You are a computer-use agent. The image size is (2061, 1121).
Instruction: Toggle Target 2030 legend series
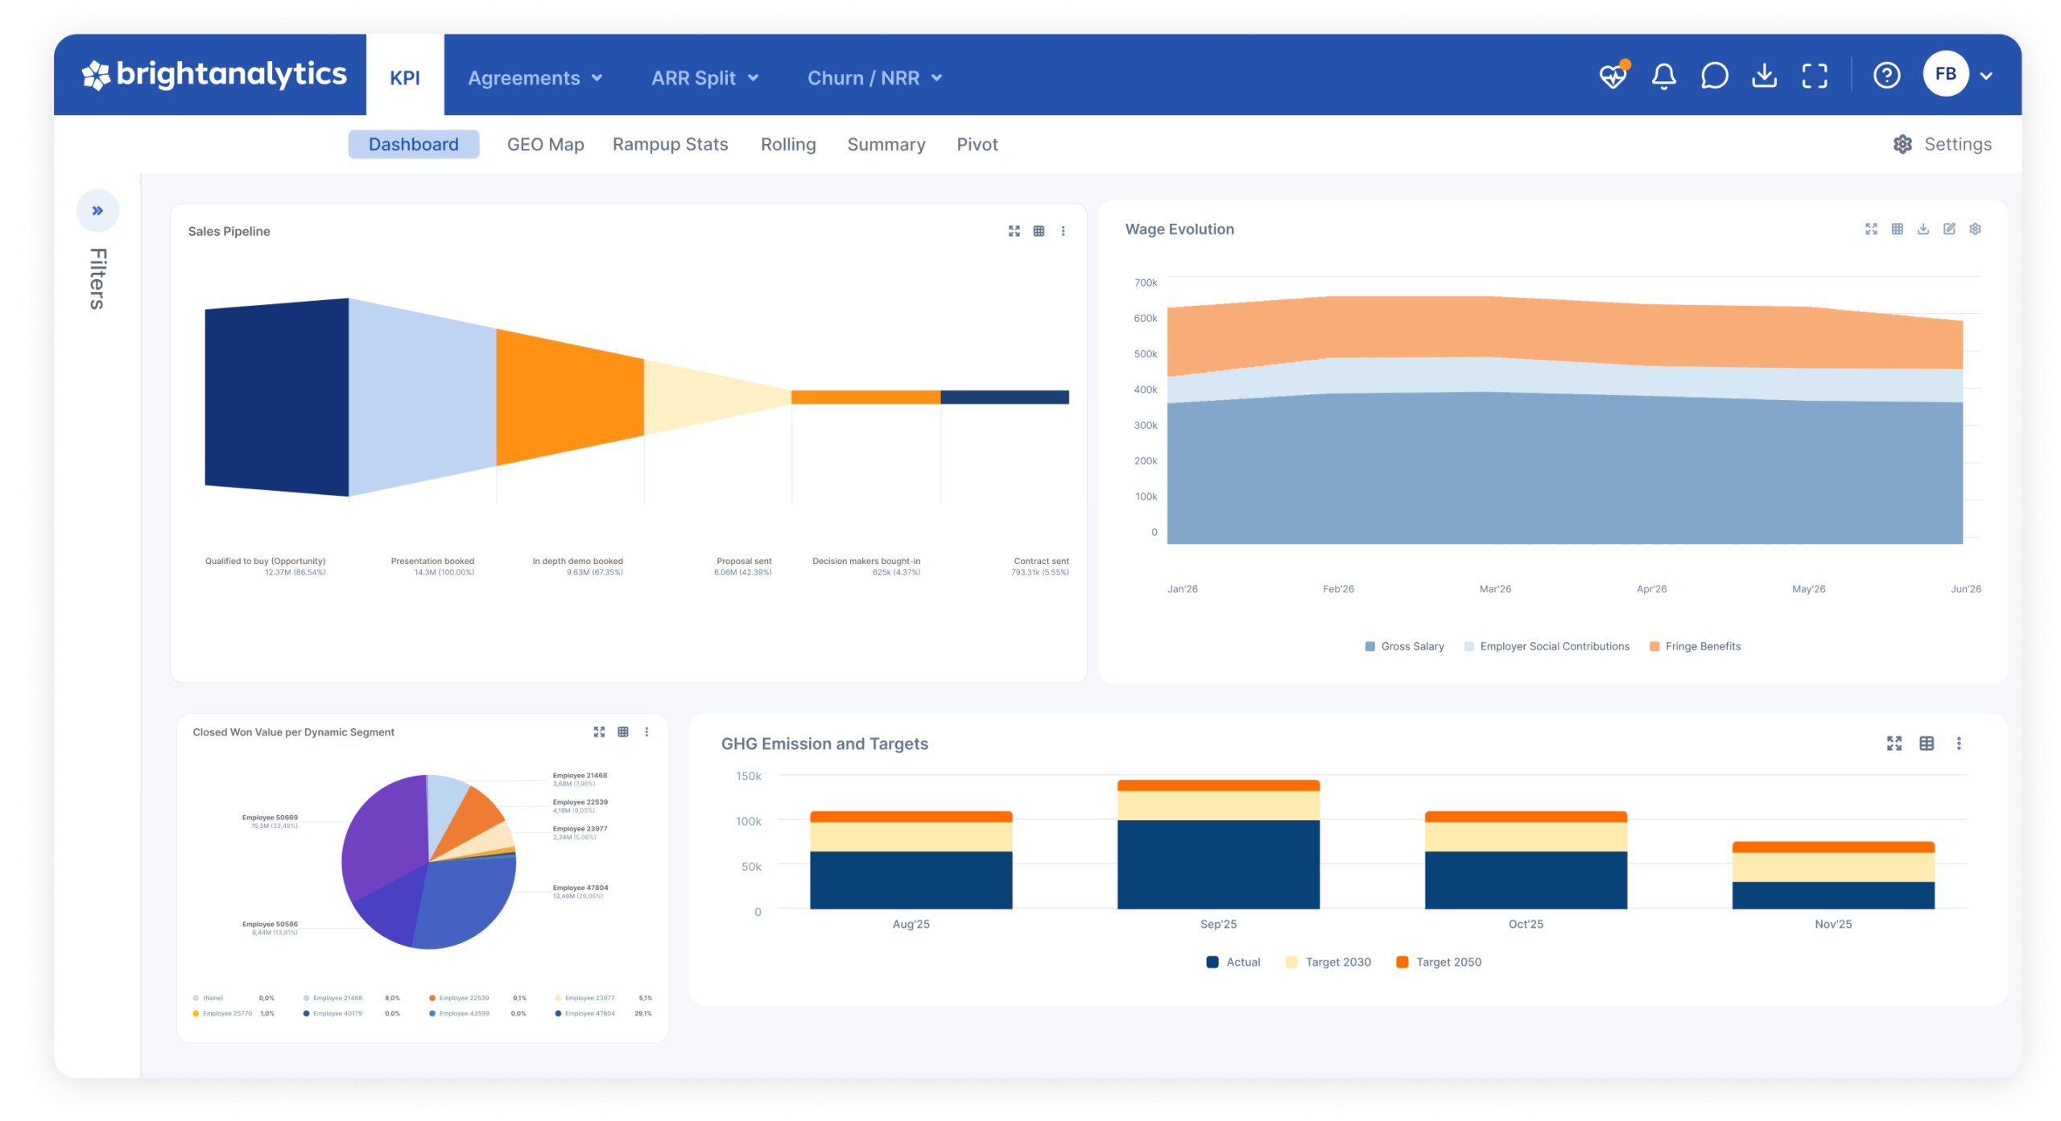[x=1328, y=962]
